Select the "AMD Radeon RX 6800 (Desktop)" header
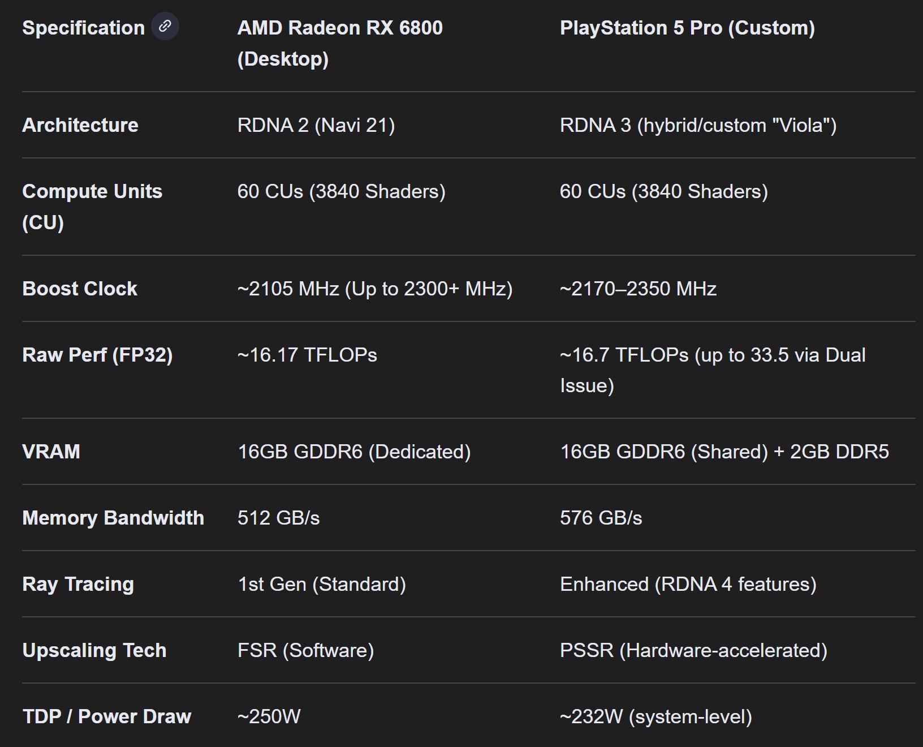Viewport: 923px width, 747px height. (x=340, y=43)
